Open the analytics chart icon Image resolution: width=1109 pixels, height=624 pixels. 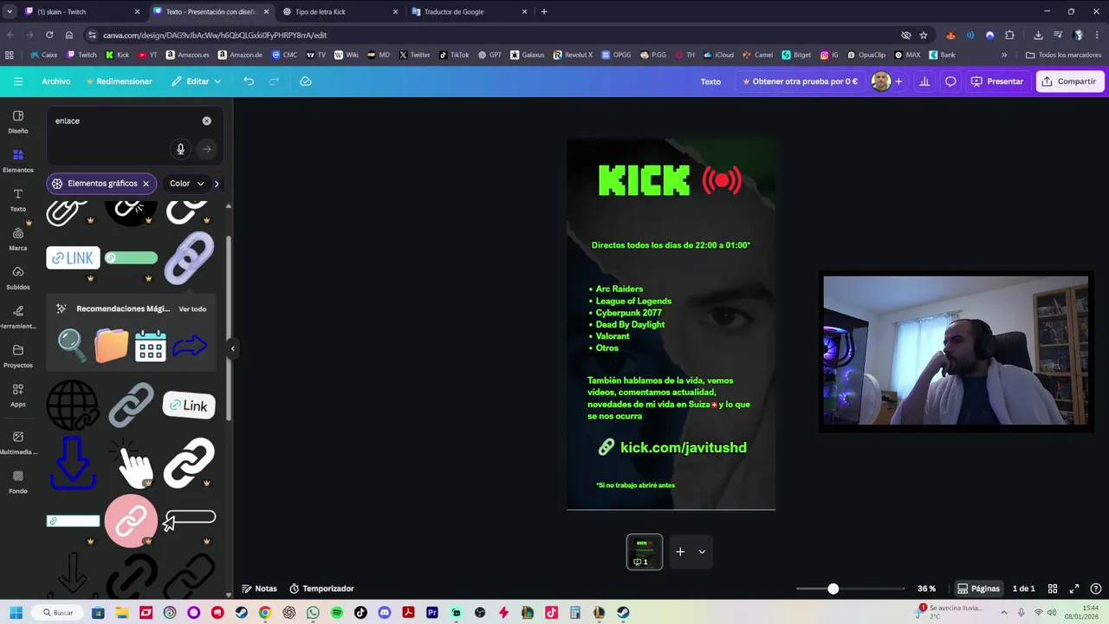click(x=924, y=81)
